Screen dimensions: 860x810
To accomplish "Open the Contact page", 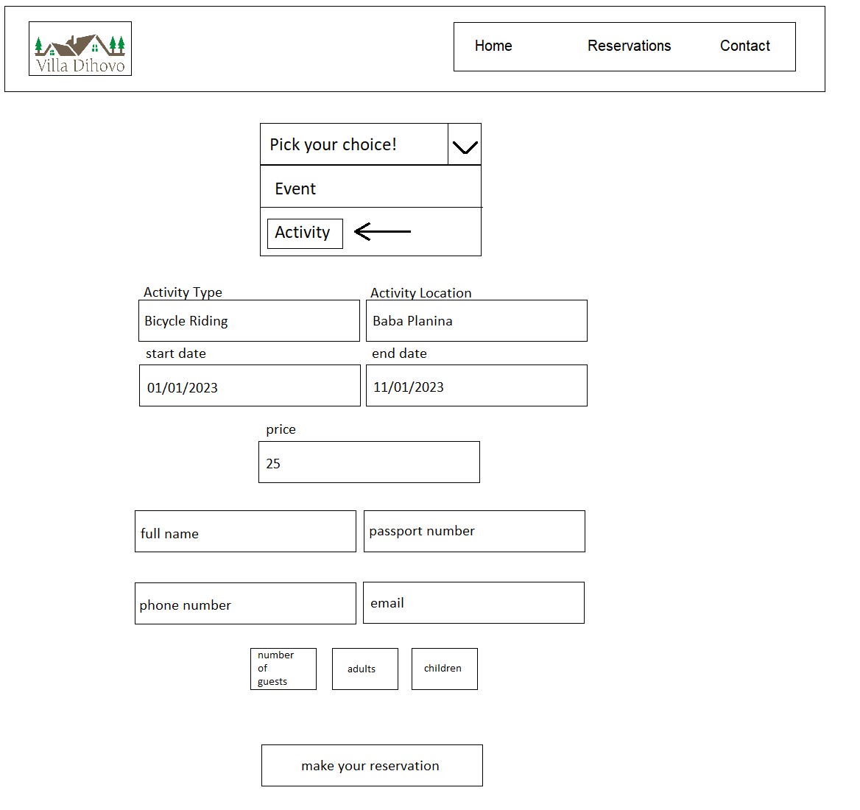I will coord(744,46).
